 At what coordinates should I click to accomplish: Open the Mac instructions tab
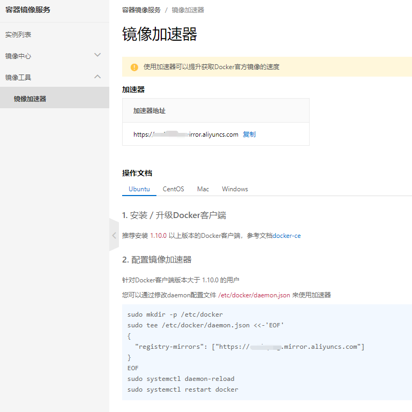point(203,189)
